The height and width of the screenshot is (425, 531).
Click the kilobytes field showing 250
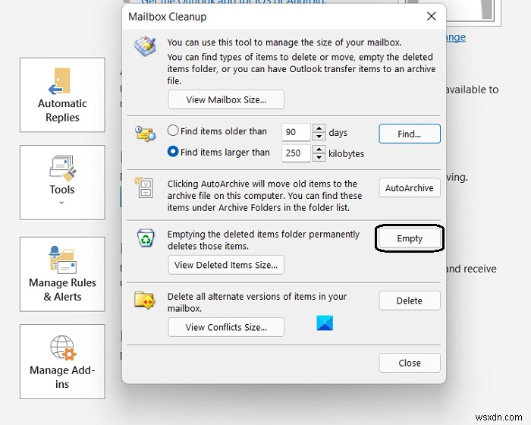tap(296, 153)
